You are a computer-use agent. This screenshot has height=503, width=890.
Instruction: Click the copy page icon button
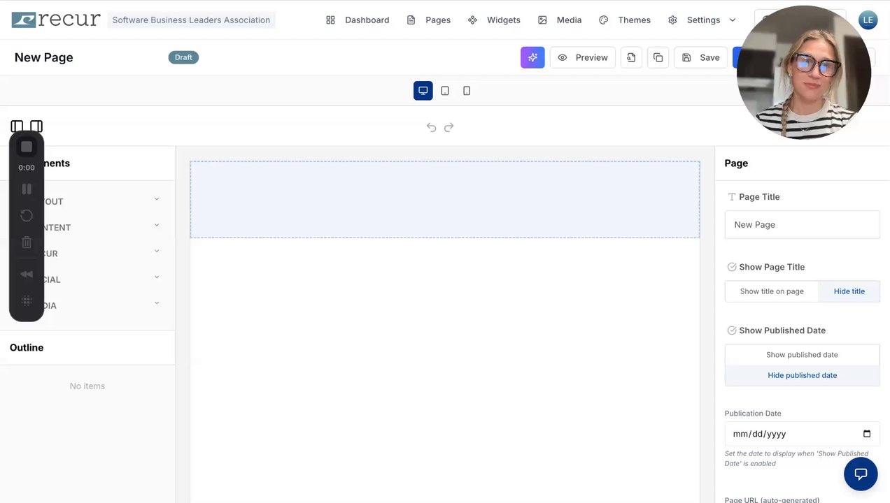658,57
